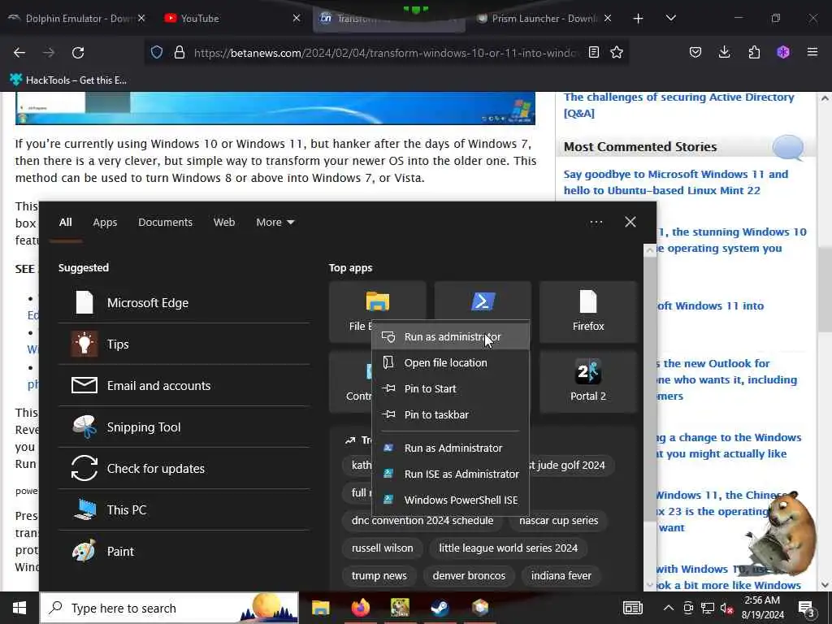Search trending trump news chip

coord(379,576)
